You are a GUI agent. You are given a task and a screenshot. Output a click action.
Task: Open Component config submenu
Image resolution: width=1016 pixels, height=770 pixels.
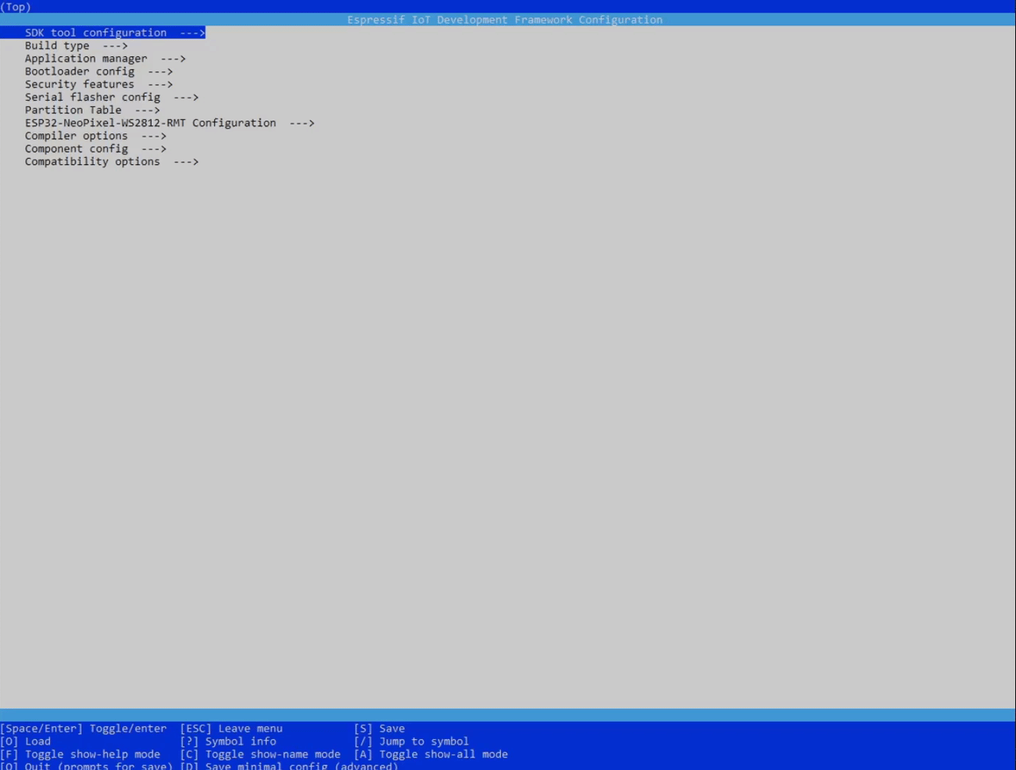[95, 148]
